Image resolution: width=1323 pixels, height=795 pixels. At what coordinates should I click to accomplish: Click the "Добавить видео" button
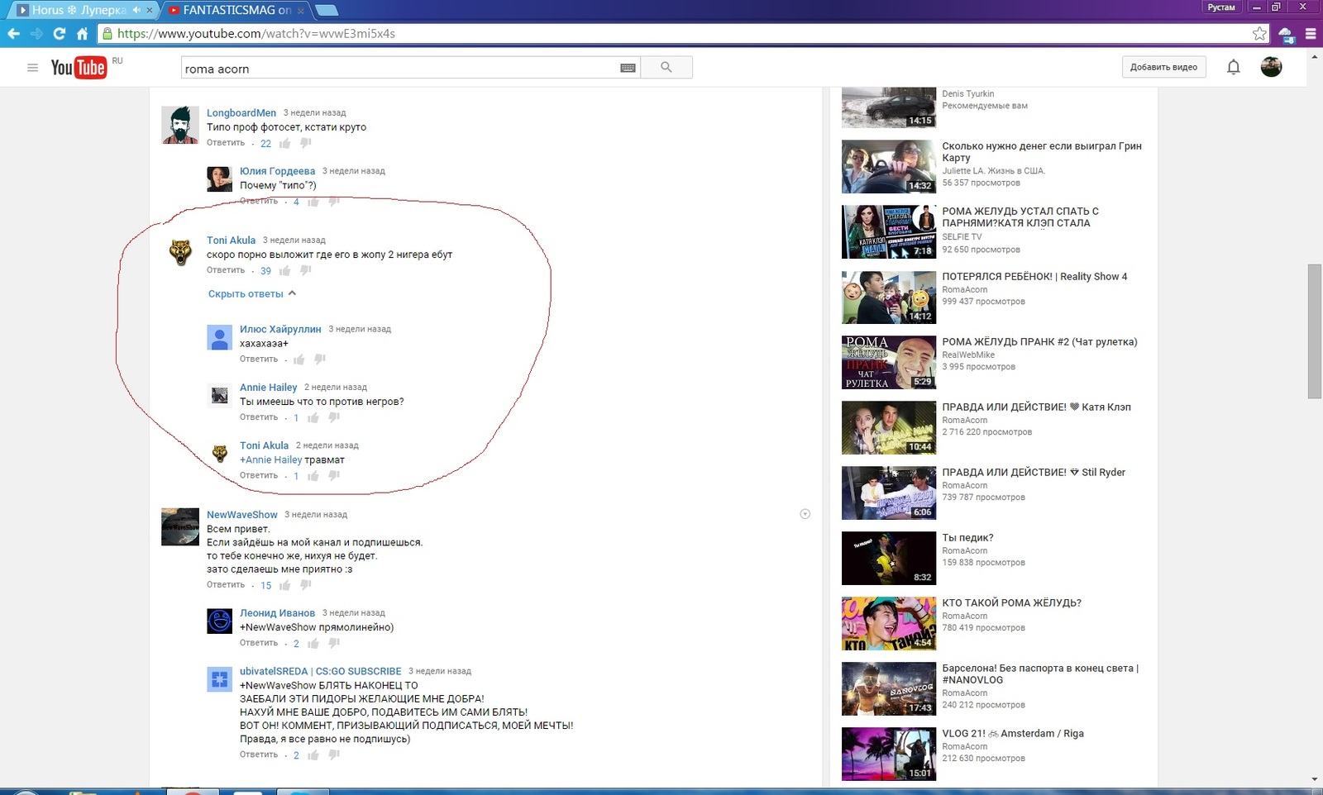pyautogui.click(x=1163, y=67)
